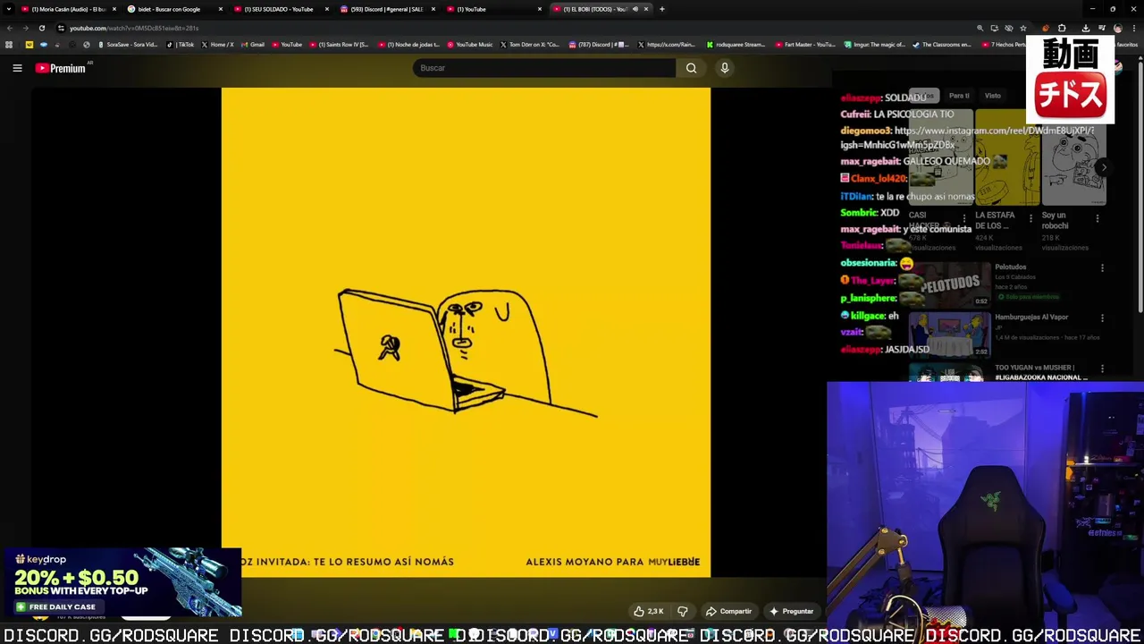Open Imgur: The magic of bookmark
The height and width of the screenshot is (644, 1144).
875,45
